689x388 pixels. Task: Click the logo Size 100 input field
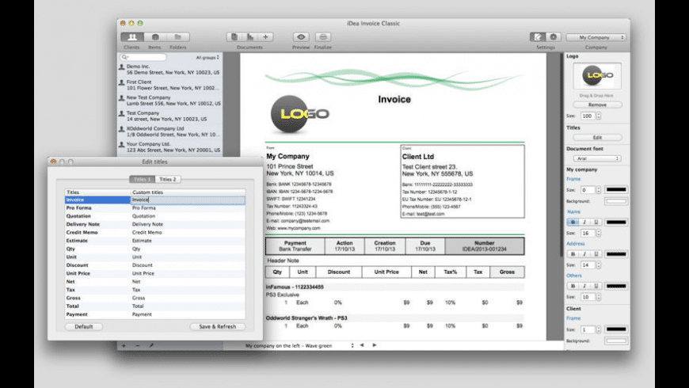[x=588, y=116]
